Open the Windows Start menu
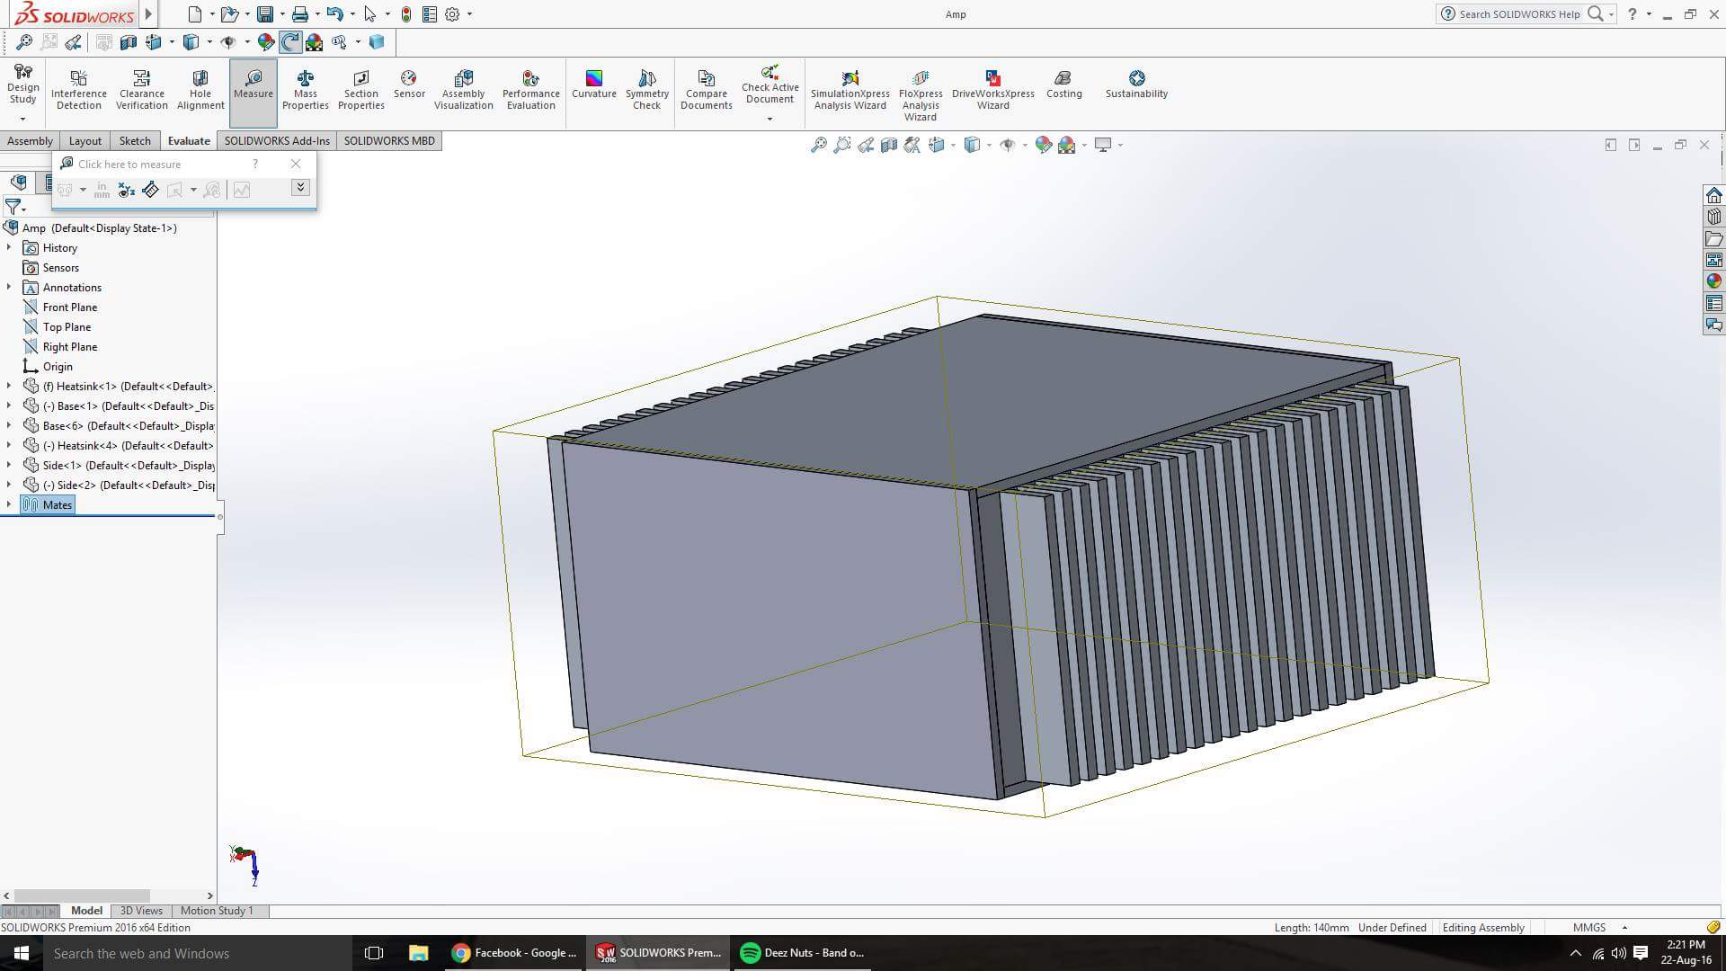Image resolution: width=1726 pixels, height=971 pixels. (22, 953)
